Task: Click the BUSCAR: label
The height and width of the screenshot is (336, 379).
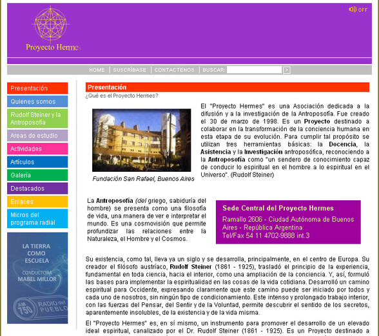Action: click(214, 70)
